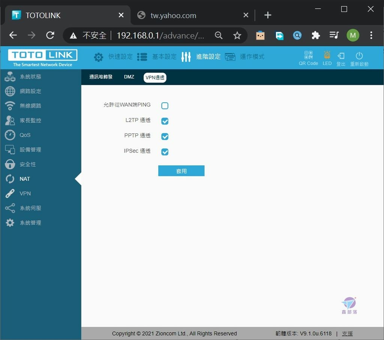The width and height of the screenshot is (384, 340).
Task: Switch to tw.yahoo.com browser tab
Action: [x=192, y=15]
